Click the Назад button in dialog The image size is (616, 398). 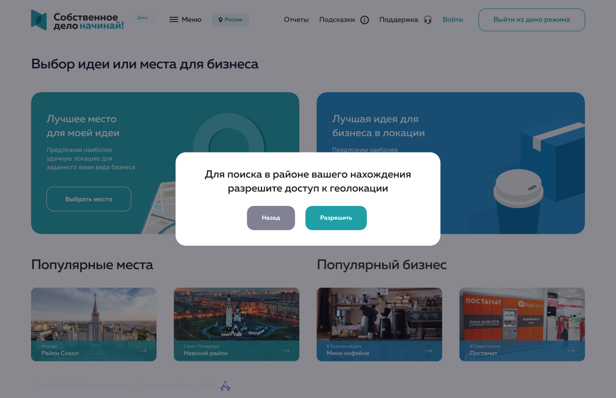[x=271, y=218]
